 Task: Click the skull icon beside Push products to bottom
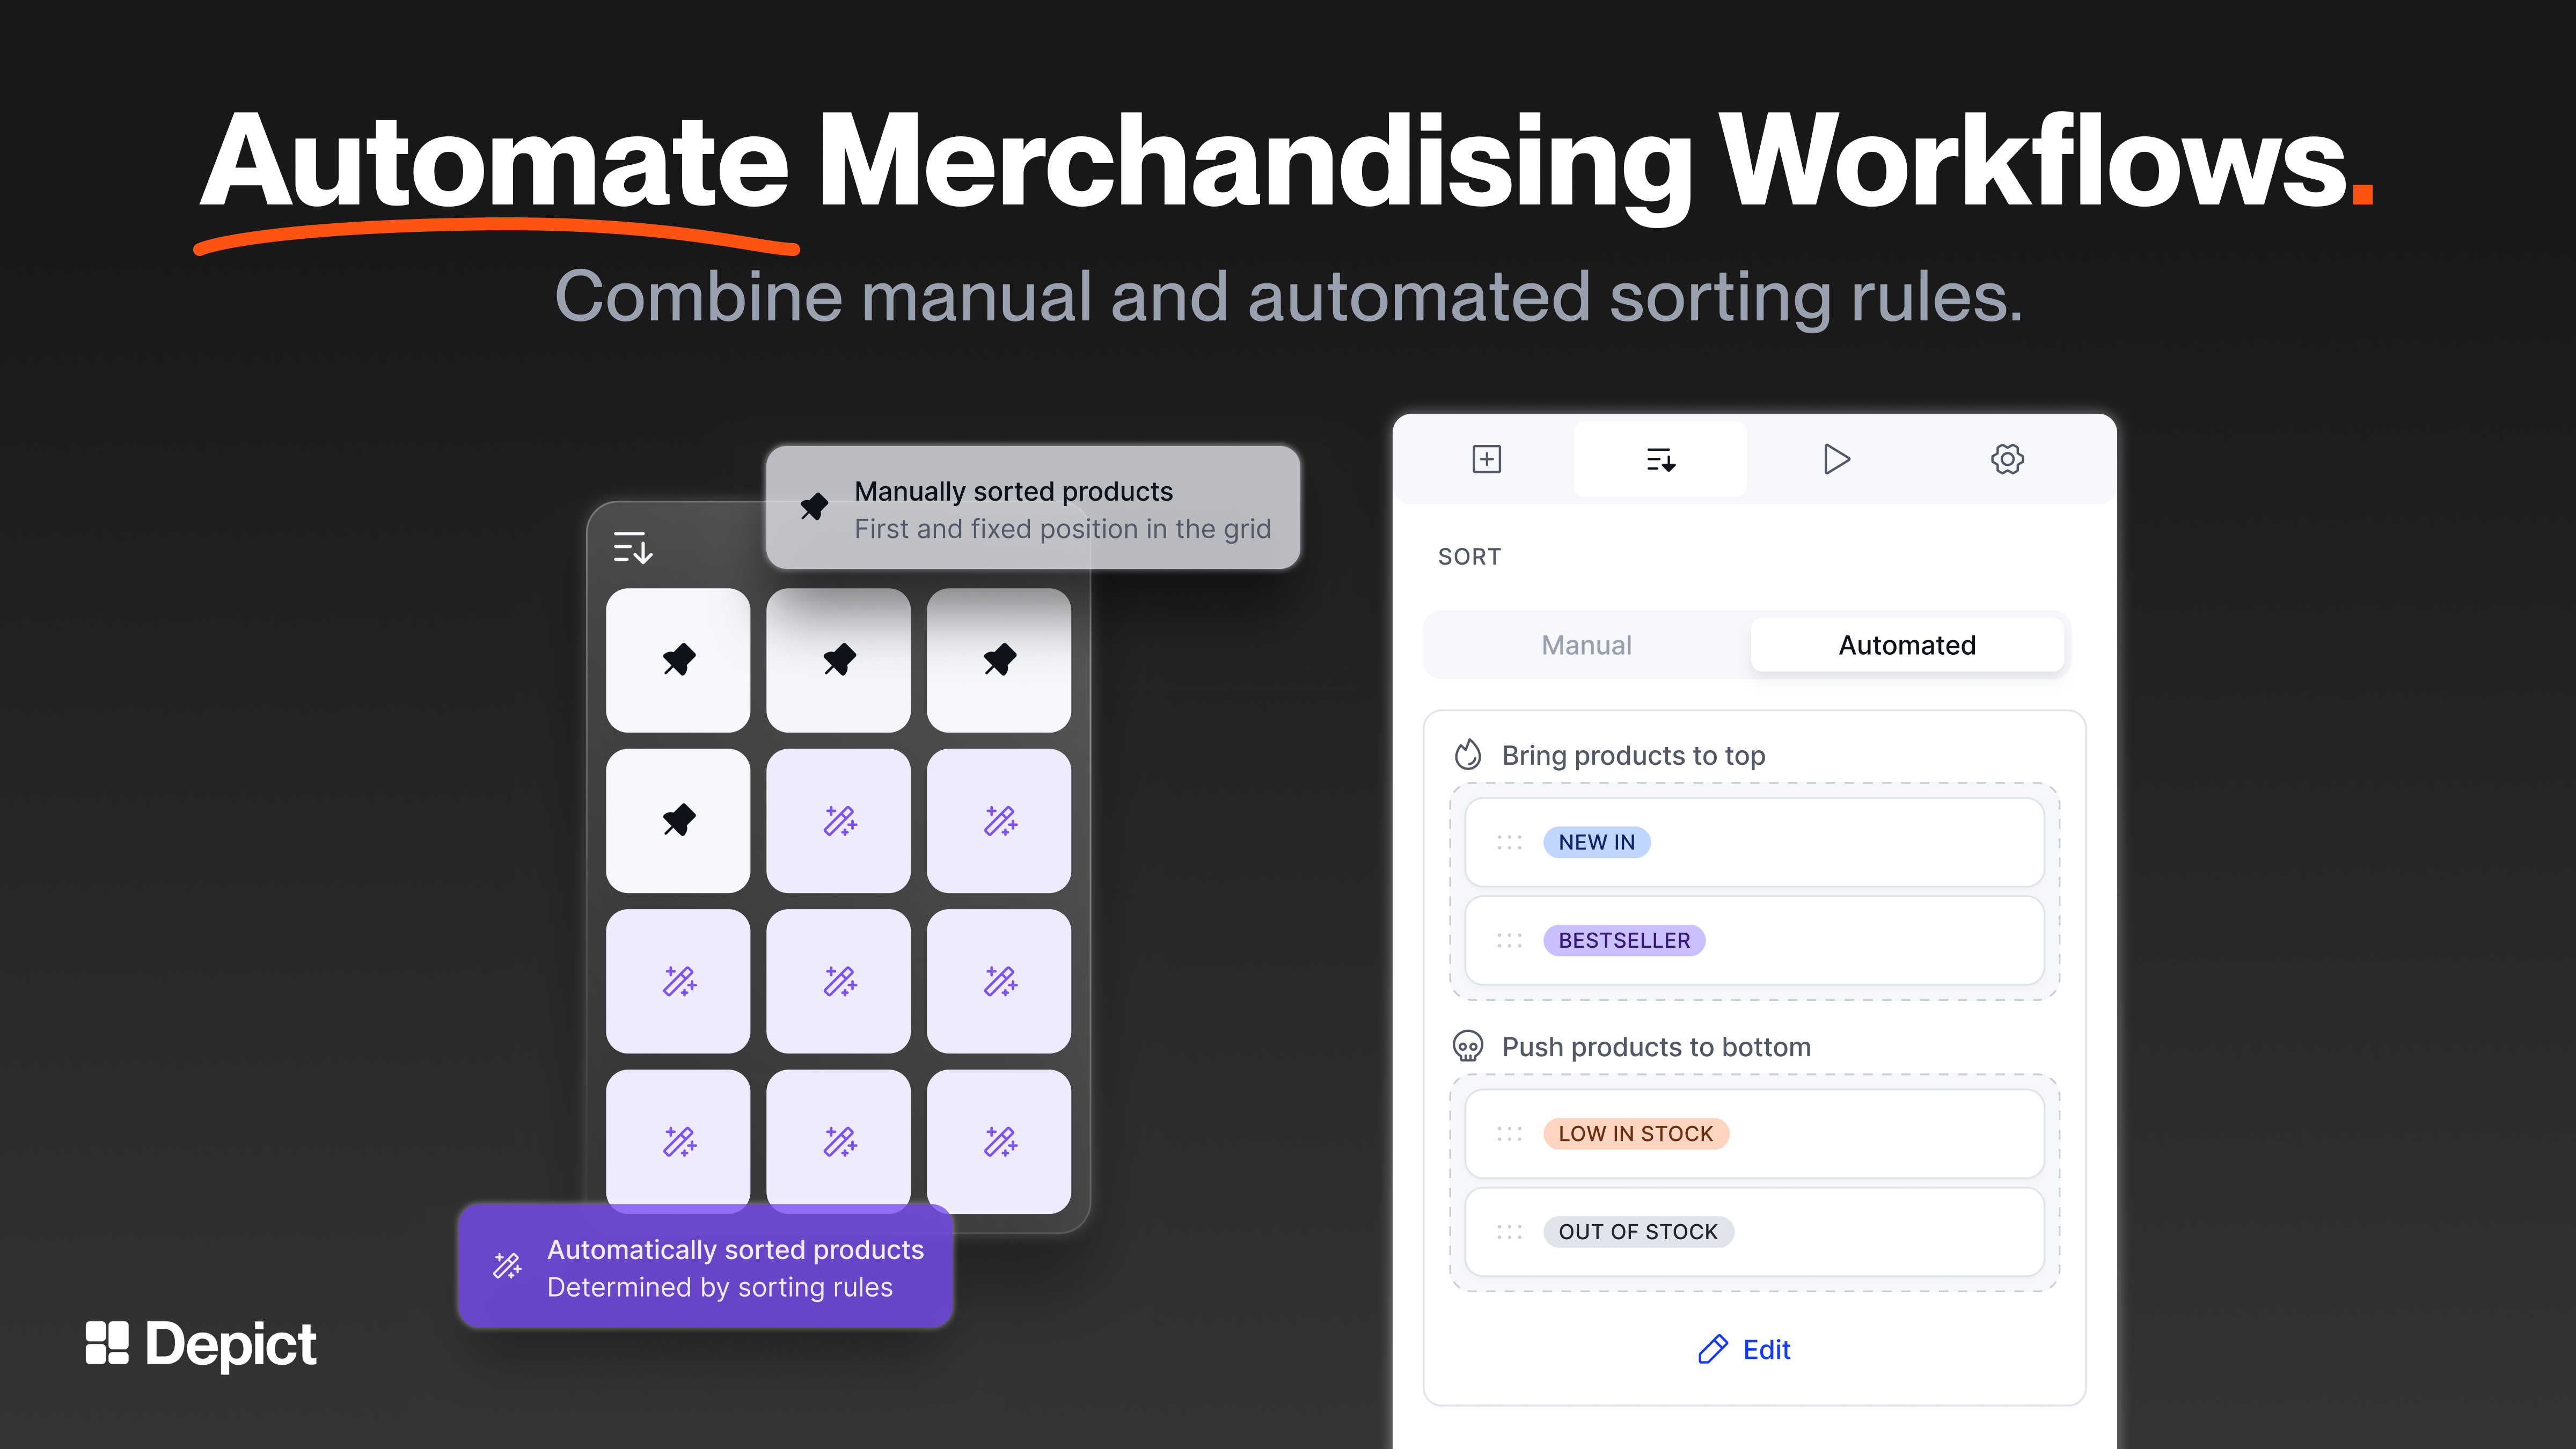(1467, 1046)
